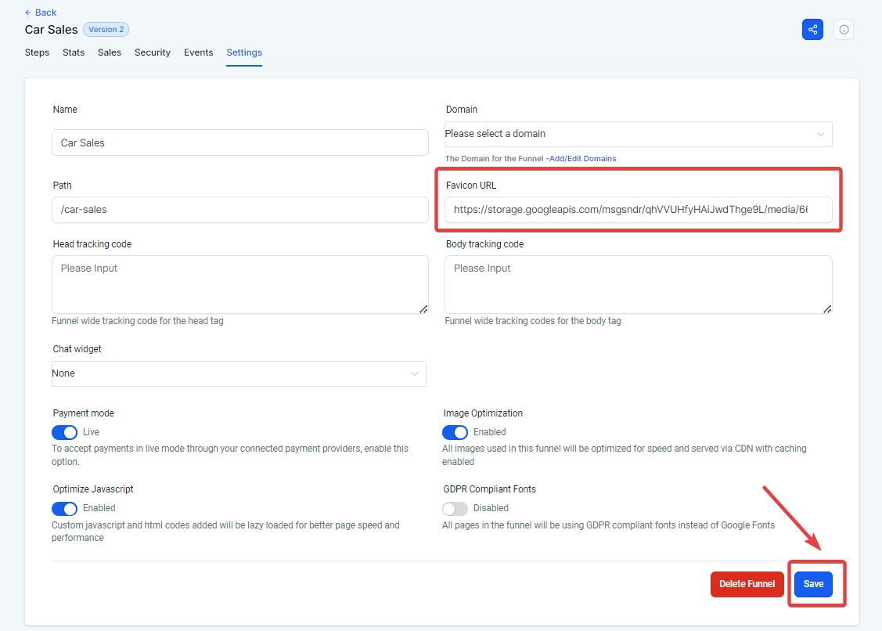882x631 pixels.
Task: Click the Head tracking code textarea
Action: (x=240, y=285)
